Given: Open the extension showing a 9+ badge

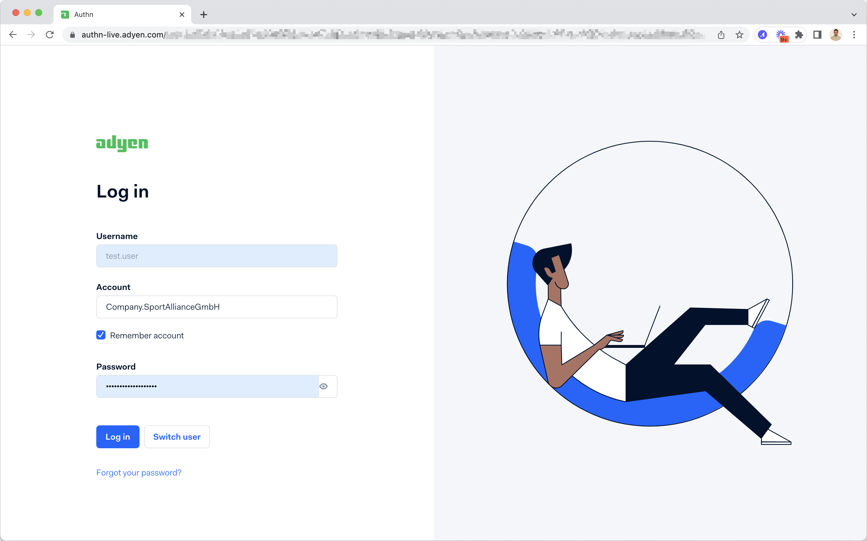Looking at the screenshot, I should [x=781, y=34].
